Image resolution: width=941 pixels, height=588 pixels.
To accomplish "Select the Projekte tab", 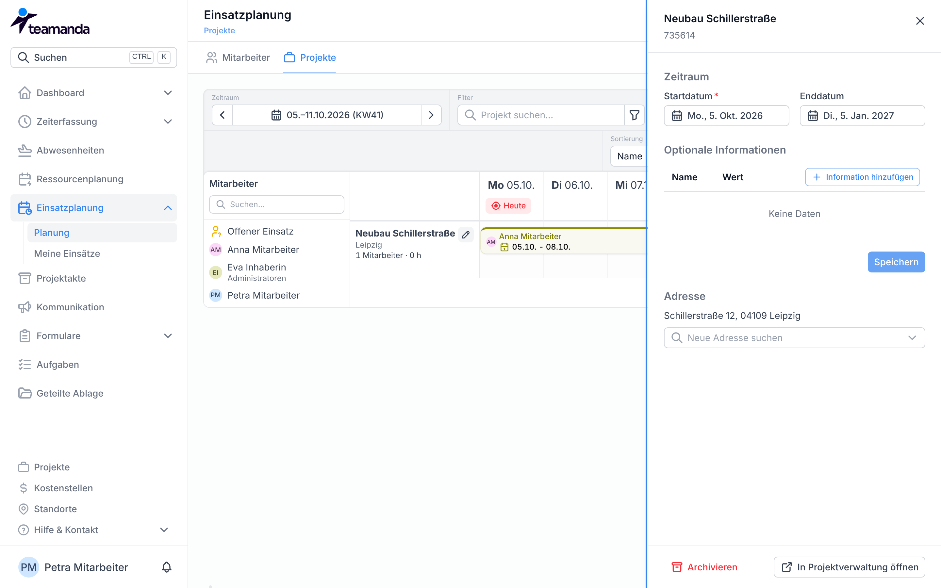I will 309,57.
